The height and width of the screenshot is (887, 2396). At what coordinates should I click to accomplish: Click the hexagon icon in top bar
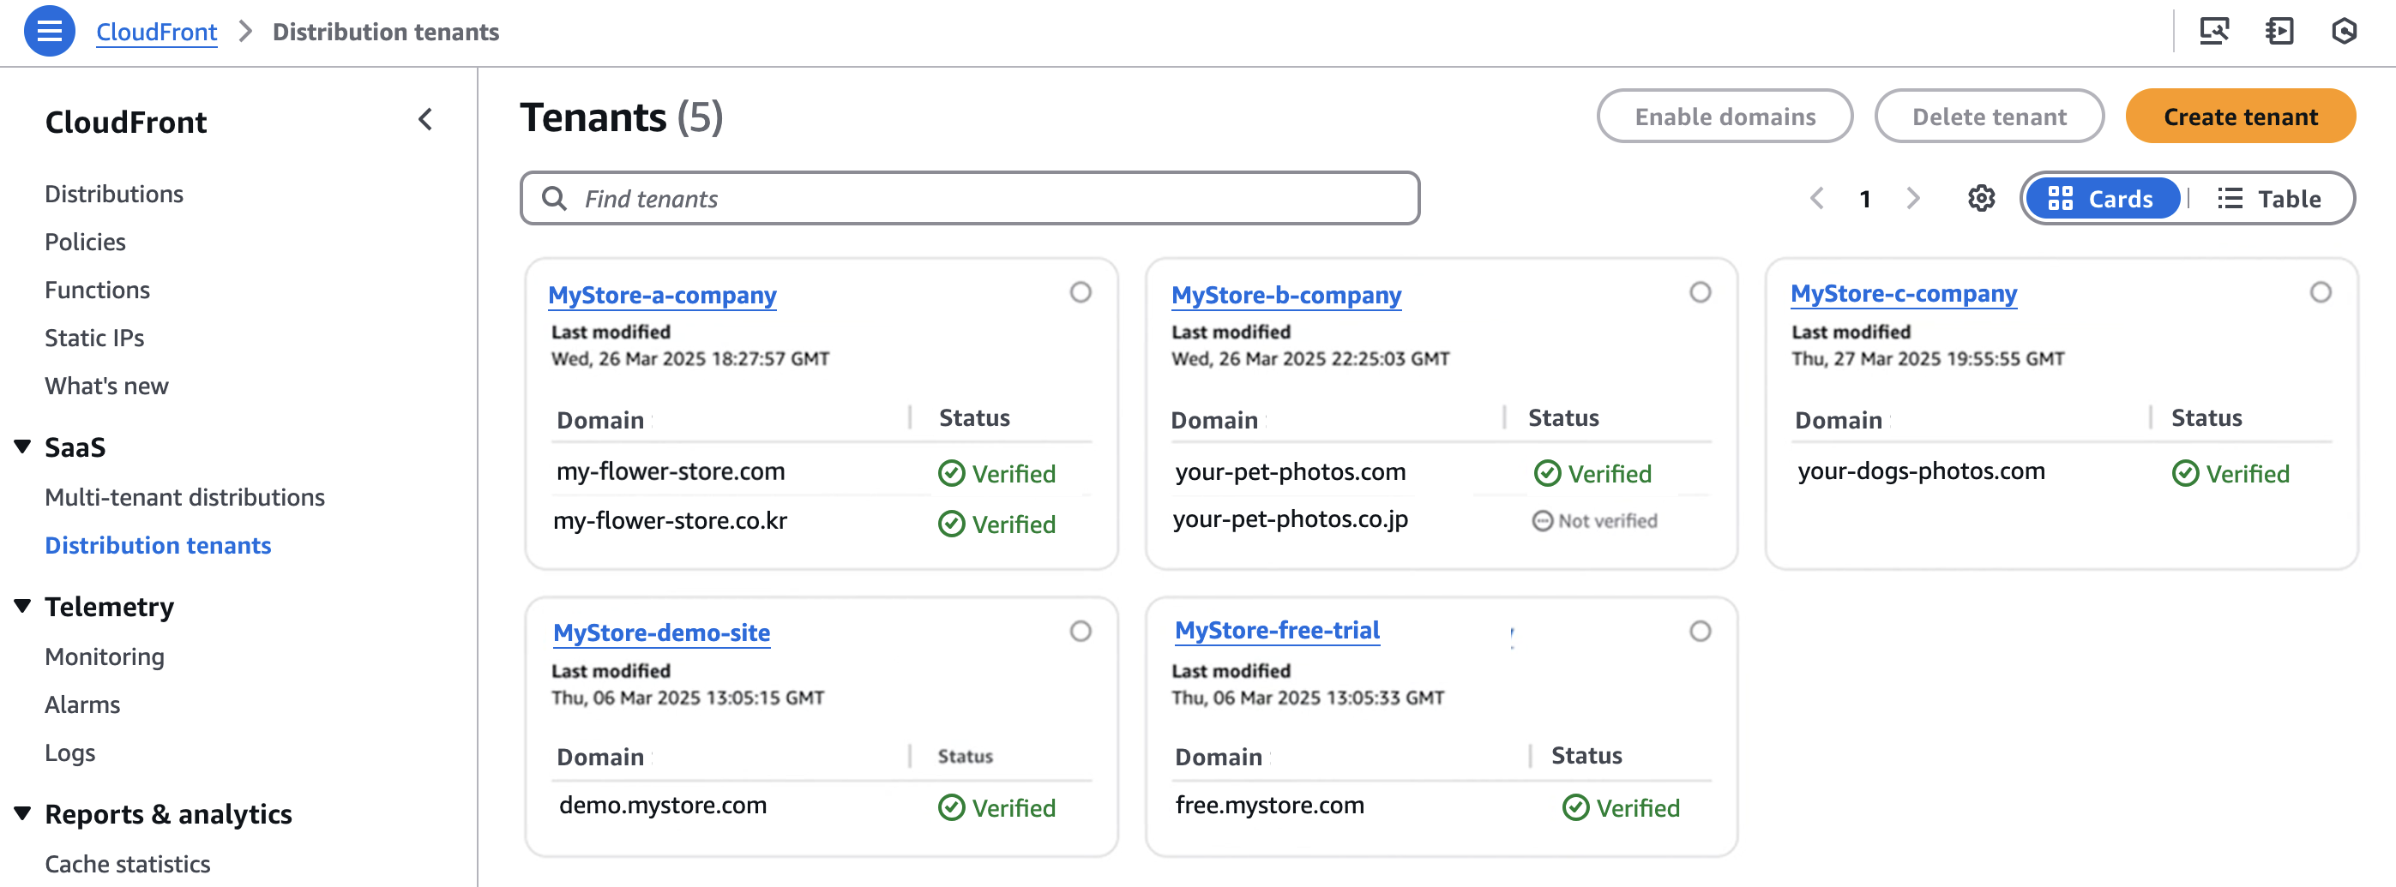[2344, 31]
